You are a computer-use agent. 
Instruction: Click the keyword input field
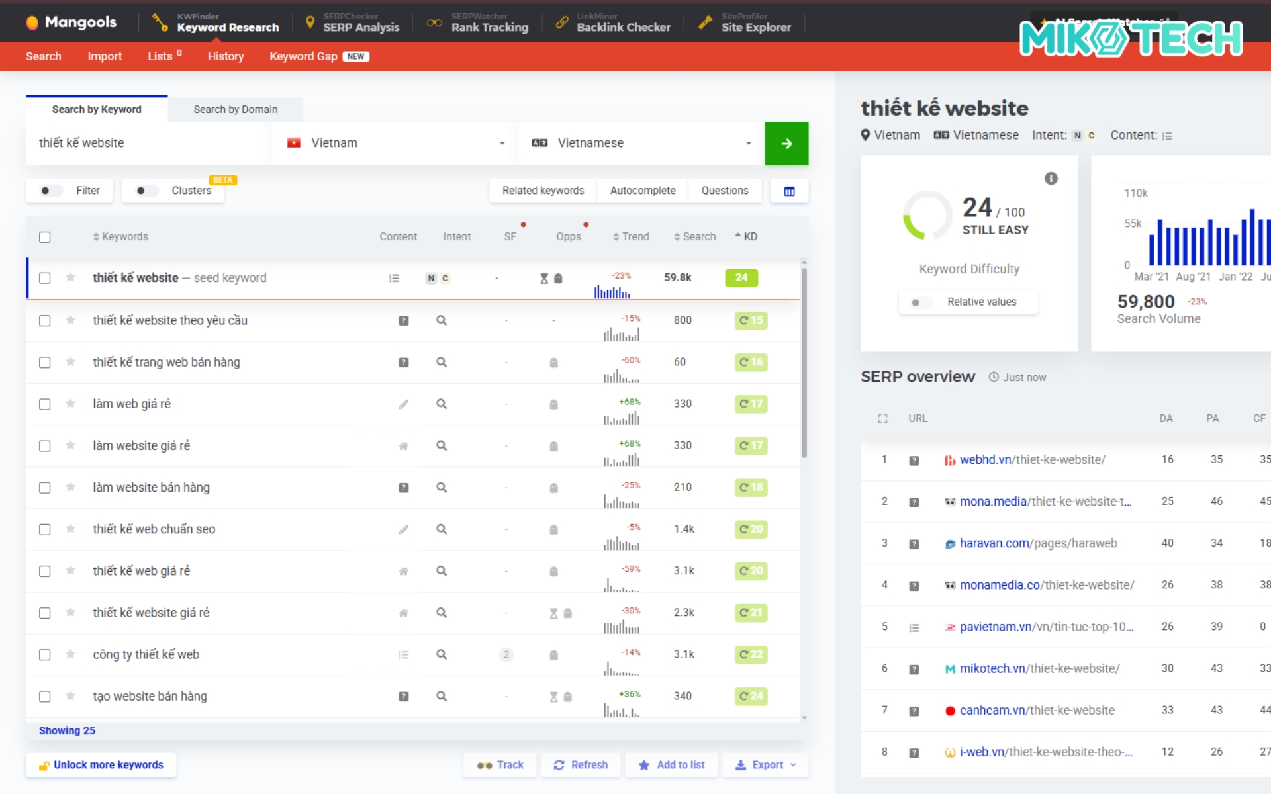pyautogui.click(x=149, y=143)
